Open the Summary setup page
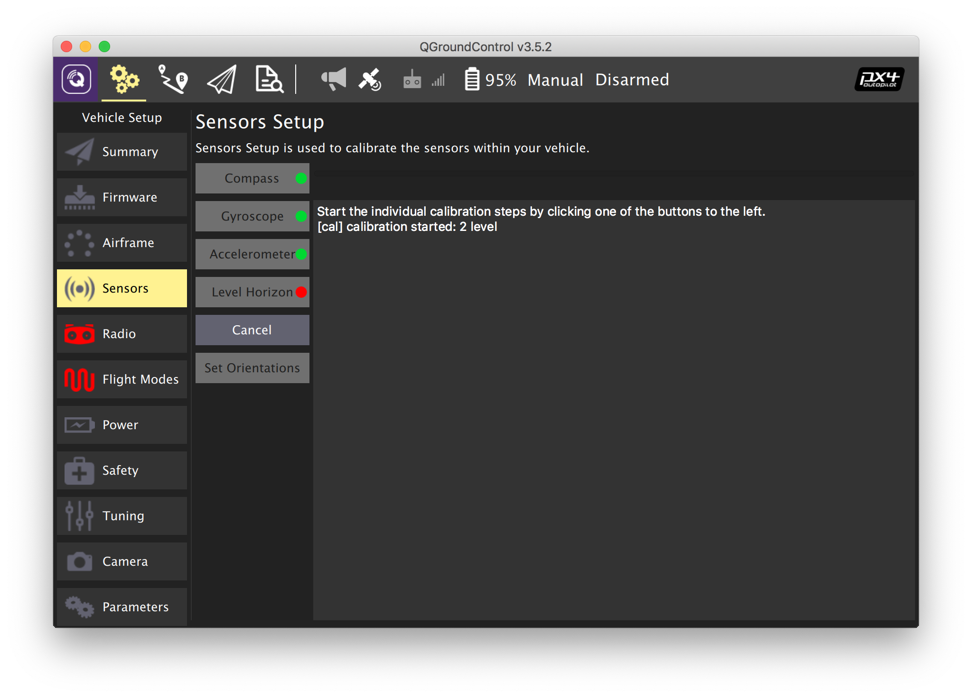Screen dimensions: 972x698 (x=122, y=152)
